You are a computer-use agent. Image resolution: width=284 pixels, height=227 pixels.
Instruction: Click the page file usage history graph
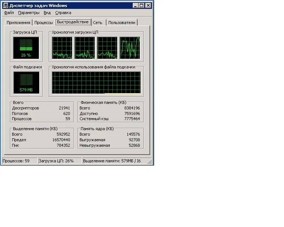pyautogui.click(x=96, y=83)
